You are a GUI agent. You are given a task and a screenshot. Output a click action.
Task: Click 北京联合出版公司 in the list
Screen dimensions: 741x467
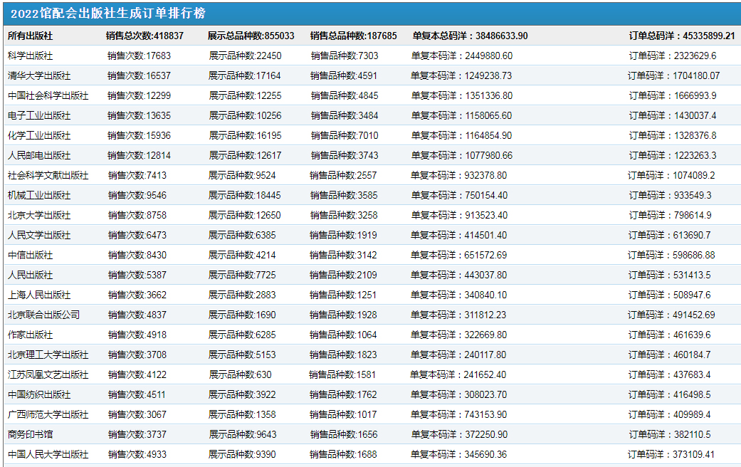(43, 315)
